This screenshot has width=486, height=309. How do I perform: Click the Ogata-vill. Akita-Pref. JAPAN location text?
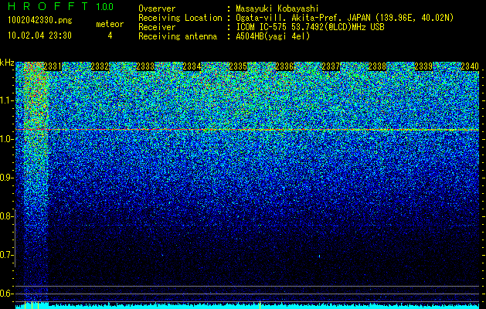[x=345, y=18]
